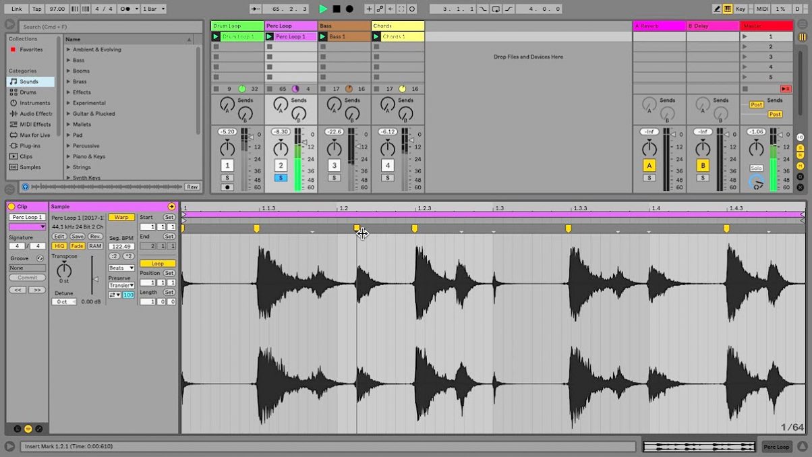This screenshot has height=457, width=812.
Task: Open the clip color dropdown
Action: click(x=27, y=226)
